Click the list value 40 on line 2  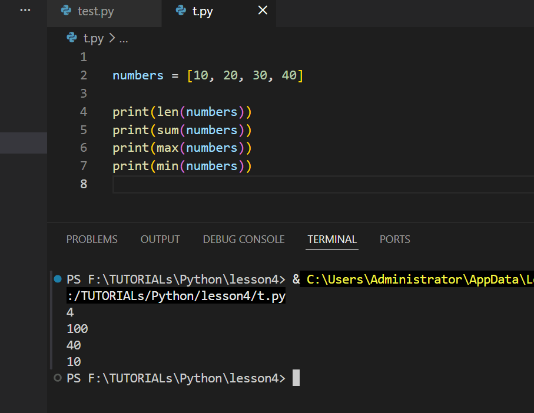[x=289, y=75]
